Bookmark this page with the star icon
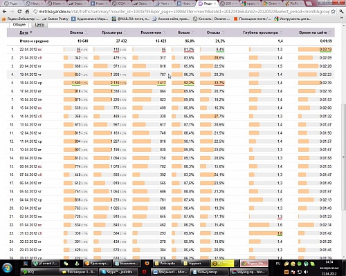The height and width of the screenshot is (276, 346). pyautogui.click(x=333, y=11)
